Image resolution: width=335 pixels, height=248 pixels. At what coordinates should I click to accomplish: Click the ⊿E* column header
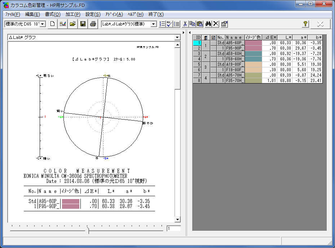coord(270,37)
